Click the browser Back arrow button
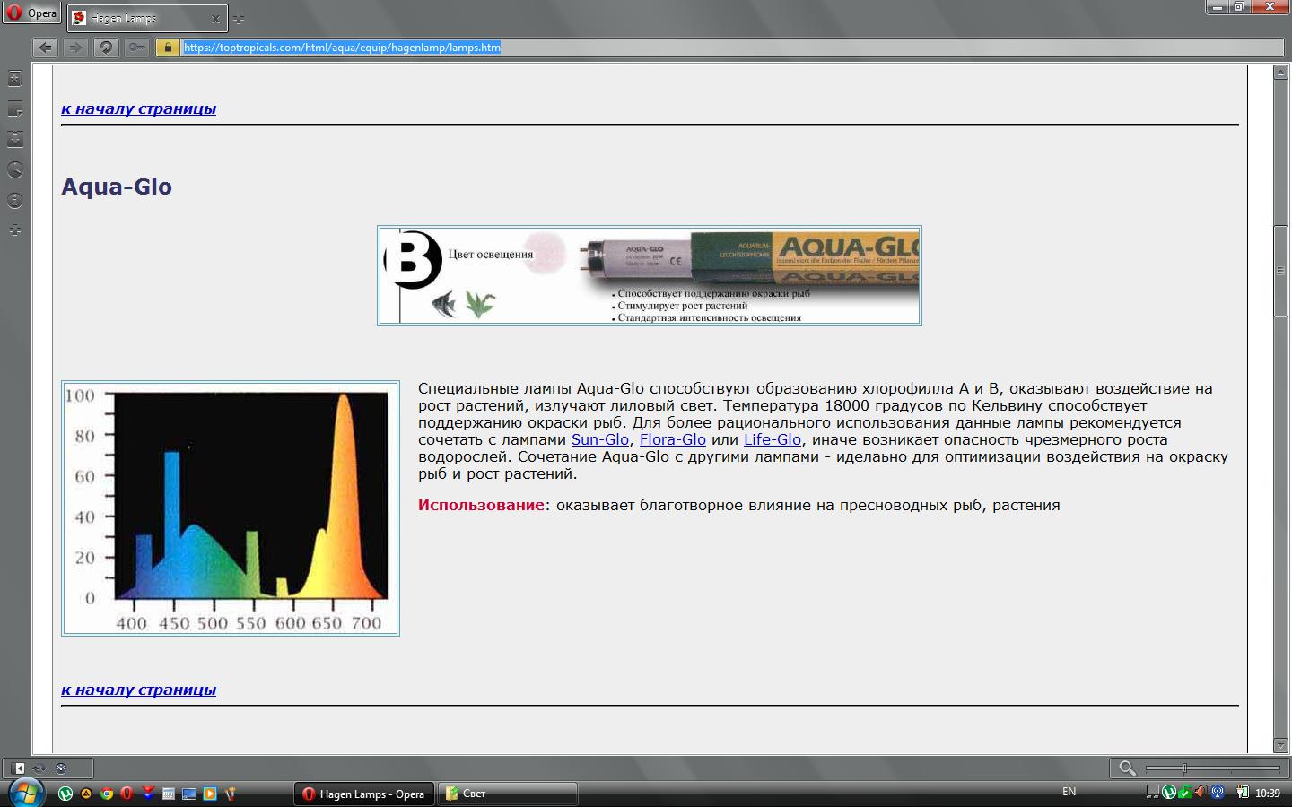Image resolution: width=1292 pixels, height=807 pixels. pyautogui.click(x=45, y=48)
